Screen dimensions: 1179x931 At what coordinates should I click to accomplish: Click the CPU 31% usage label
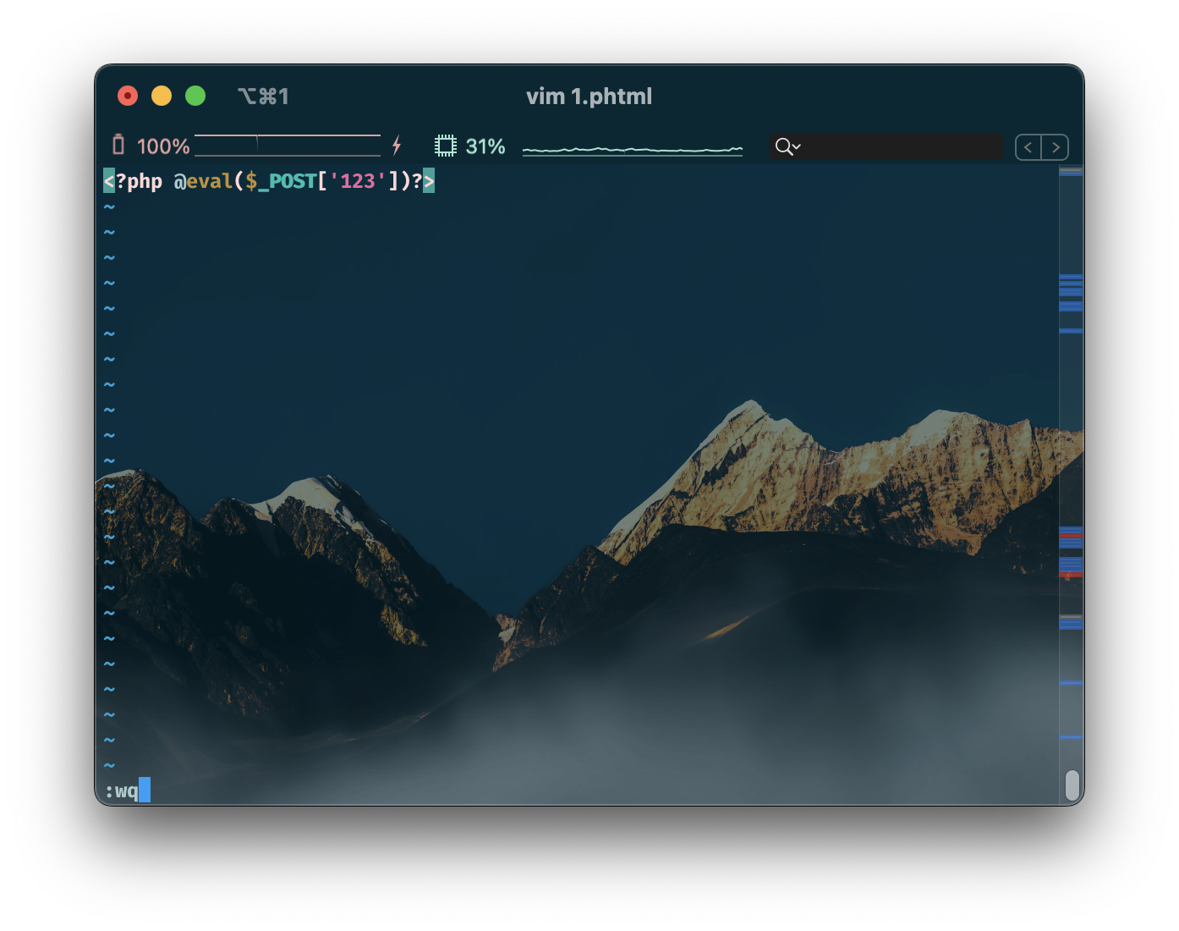tap(485, 146)
